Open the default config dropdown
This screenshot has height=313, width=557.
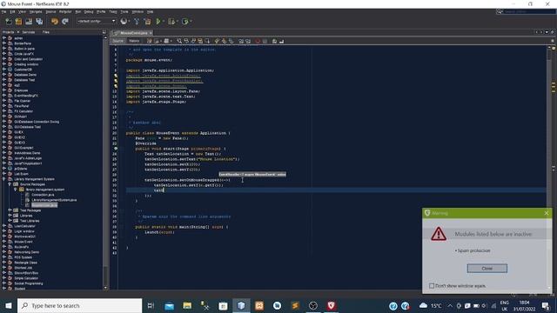(97, 21)
